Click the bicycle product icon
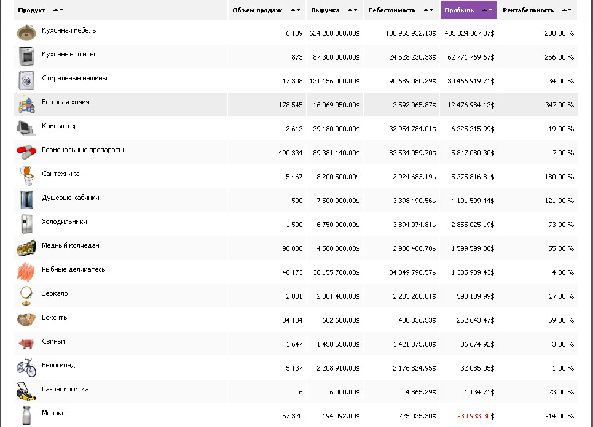Image resolution: width=593 pixels, height=427 pixels. click(x=26, y=367)
